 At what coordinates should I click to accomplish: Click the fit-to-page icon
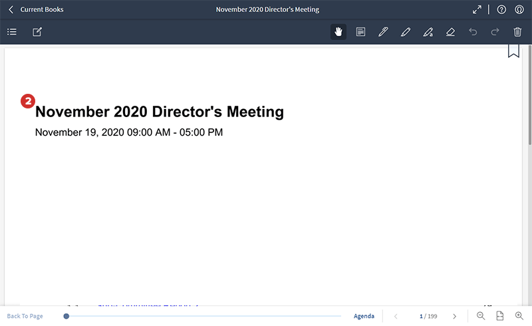point(500,316)
